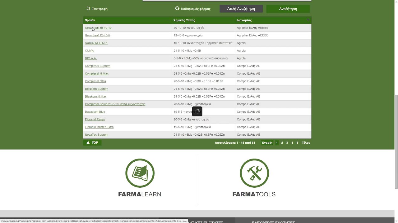Open Complesal Olea product link
Viewport: 398px width, 223px height.
click(95, 81)
